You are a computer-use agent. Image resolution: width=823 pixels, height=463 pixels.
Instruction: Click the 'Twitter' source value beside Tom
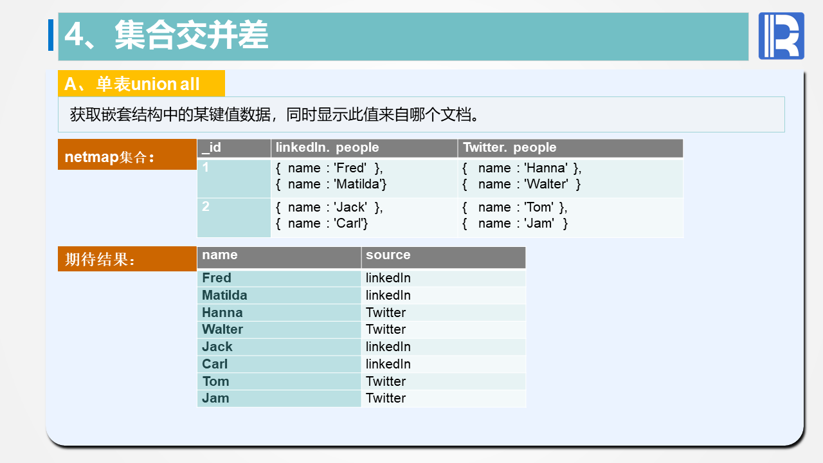pyautogui.click(x=386, y=381)
